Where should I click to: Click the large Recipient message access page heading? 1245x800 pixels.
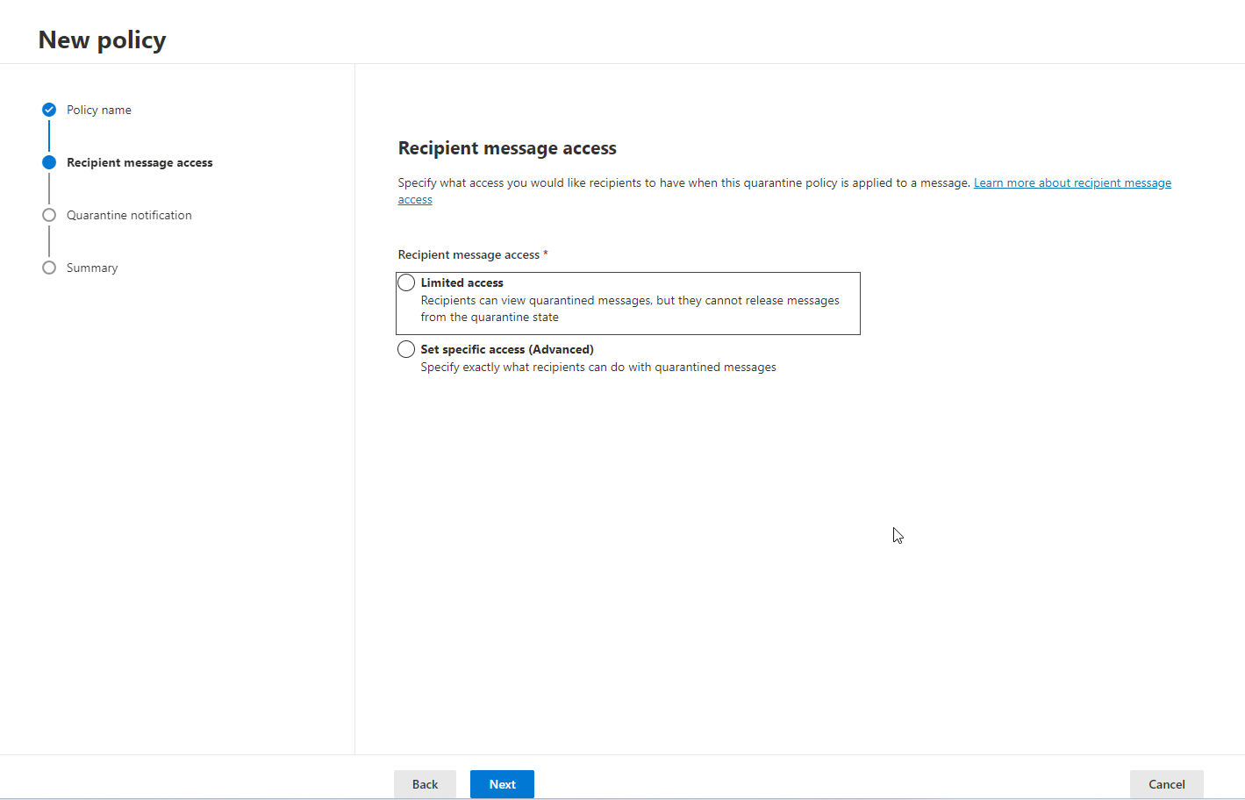(x=507, y=148)
